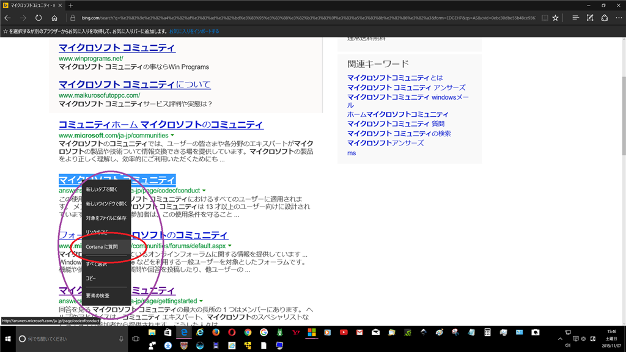
Task: Click the bing.com address bar
Action: pos(307,18)
